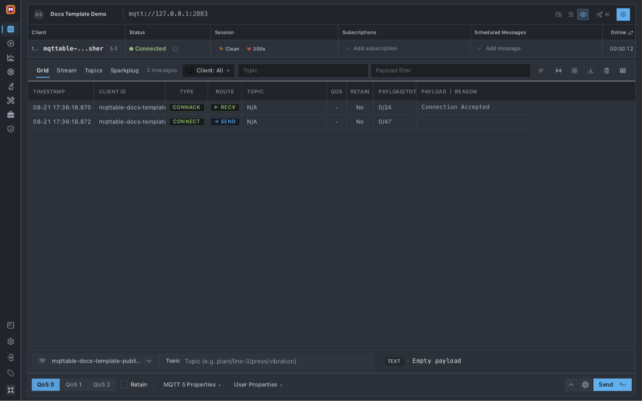Screen dimensions: 642x401
Task: Open the connections link icon in sidebar
Action: [x=11, y=29]
